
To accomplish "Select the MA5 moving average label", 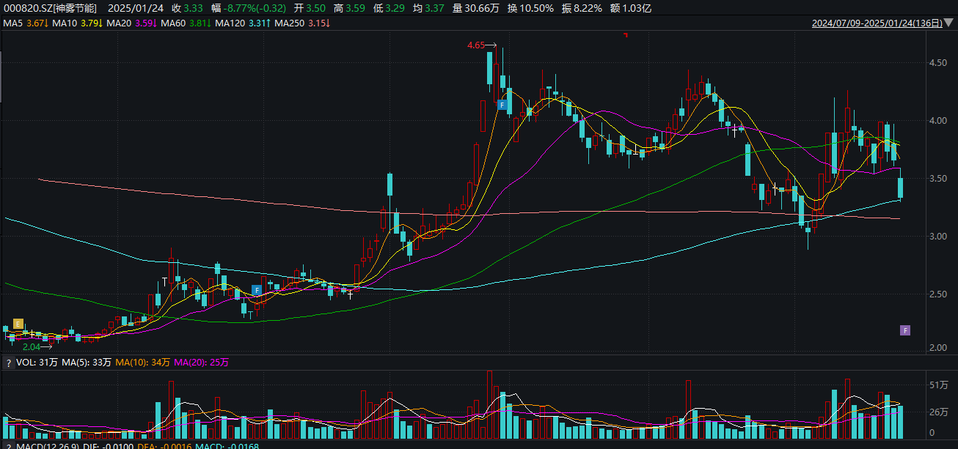I will click(13, 23).
